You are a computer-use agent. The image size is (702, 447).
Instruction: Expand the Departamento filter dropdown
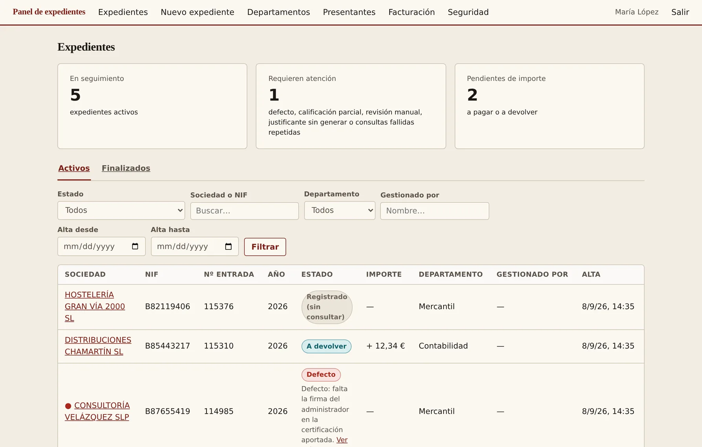340,211
